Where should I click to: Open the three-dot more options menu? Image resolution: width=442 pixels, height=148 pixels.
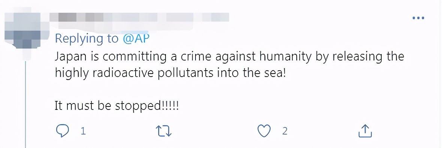click(x=418, y=18)
